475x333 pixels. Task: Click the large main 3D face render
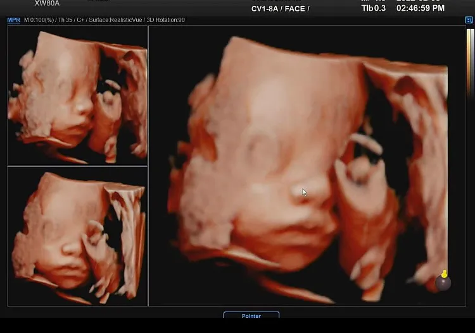[x=307, y=166]
